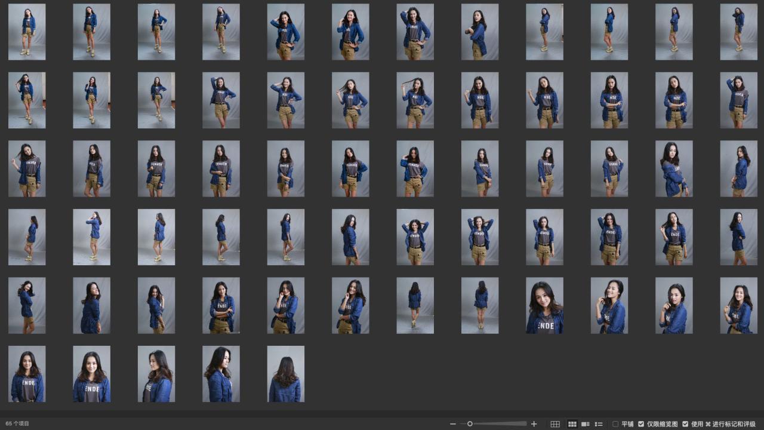Screen dimensions: 764x430
Task: Click the last thumbnail in the fourth row
Action: [738, 237]
